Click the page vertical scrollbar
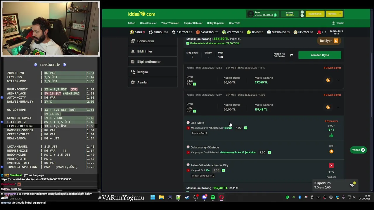374x210 pixels. coord(372,85)
